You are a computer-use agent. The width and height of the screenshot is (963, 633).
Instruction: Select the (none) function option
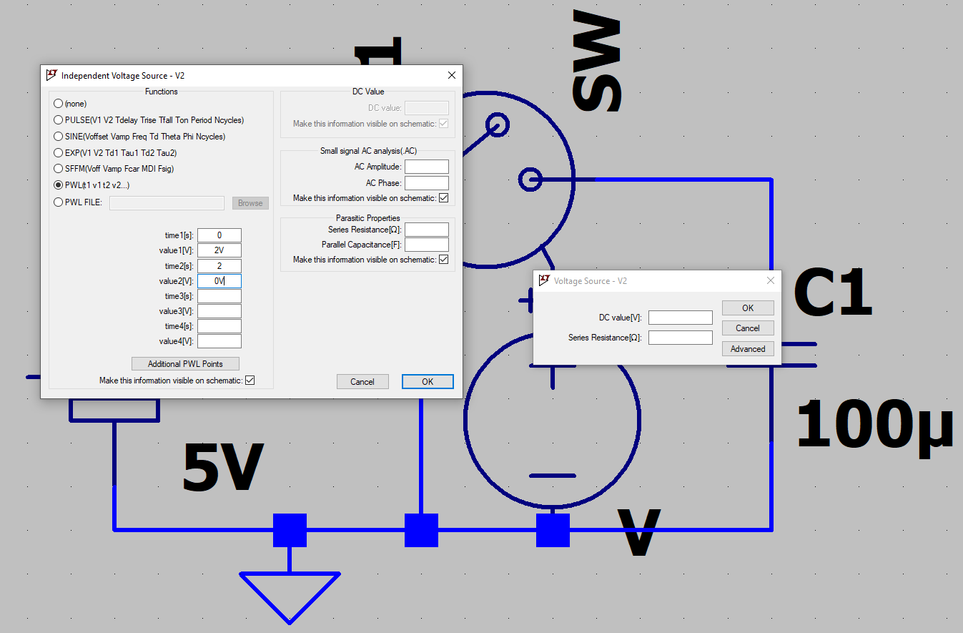pos(59,104)
